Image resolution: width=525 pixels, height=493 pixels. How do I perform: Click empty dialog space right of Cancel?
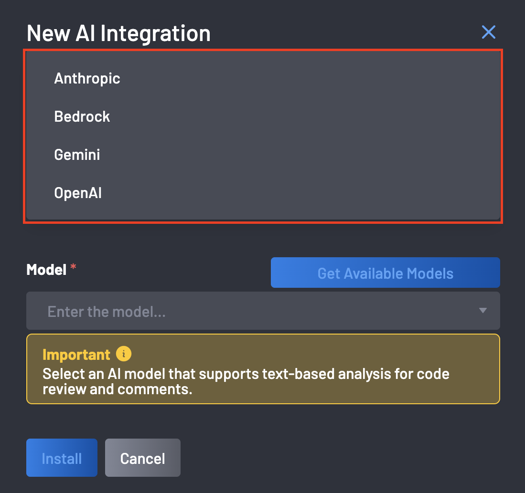334,458
